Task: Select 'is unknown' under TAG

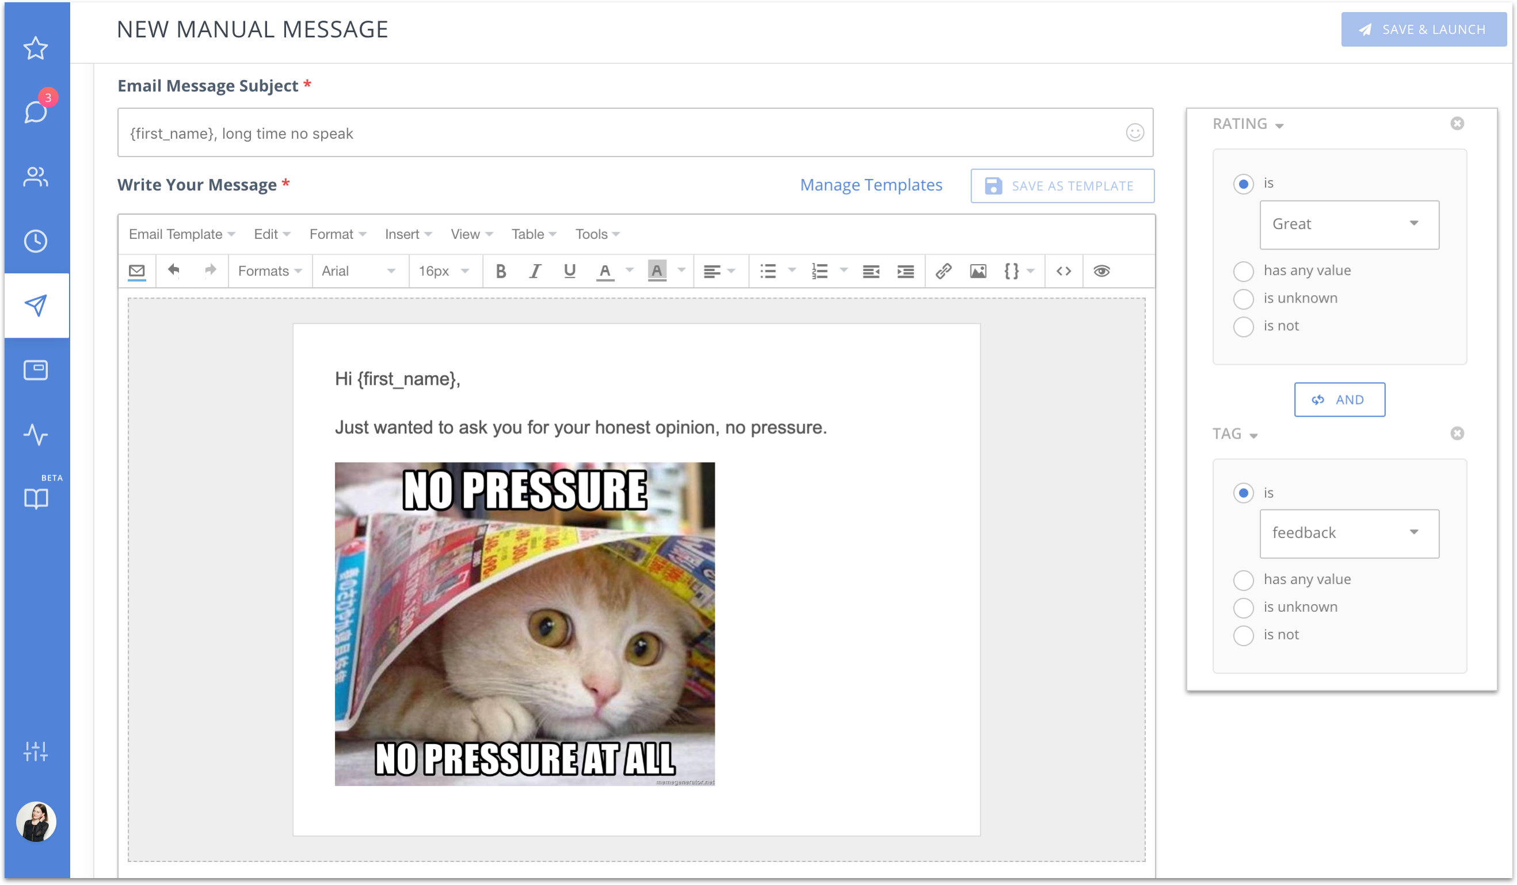Action: [1243, 608]
